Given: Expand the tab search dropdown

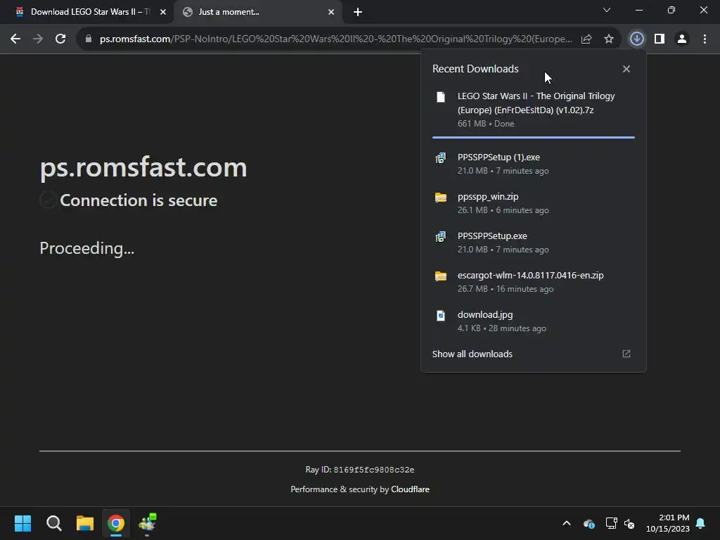Looking at the screenshot, I should coord(607,10).
